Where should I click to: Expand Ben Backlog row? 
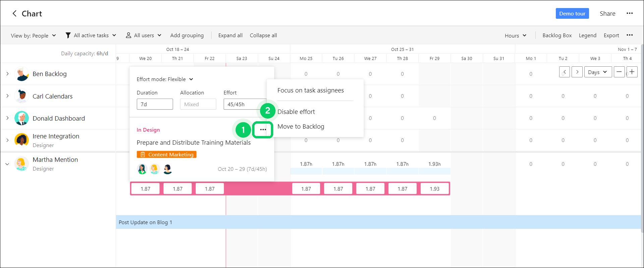point(7,74)
